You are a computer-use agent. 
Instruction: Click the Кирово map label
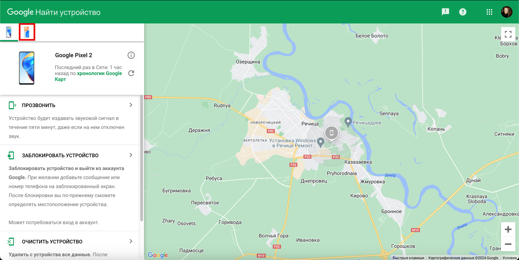[359, 195]
